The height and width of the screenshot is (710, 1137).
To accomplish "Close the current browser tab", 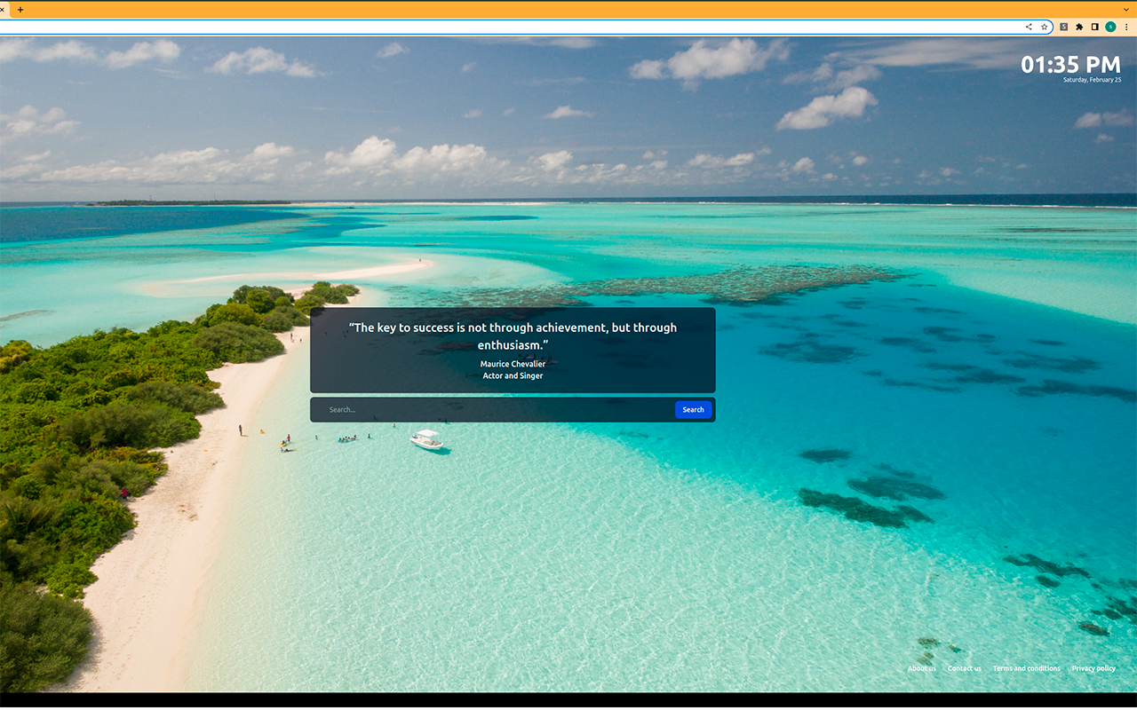I will coord(3,10).
